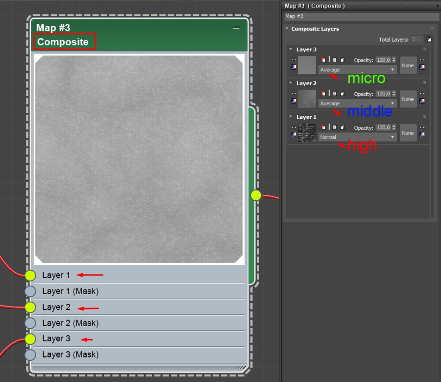This screenshot has width=441, height=382.
Task: Hide Layer 3 texture with eye icon
Action: 294,59
